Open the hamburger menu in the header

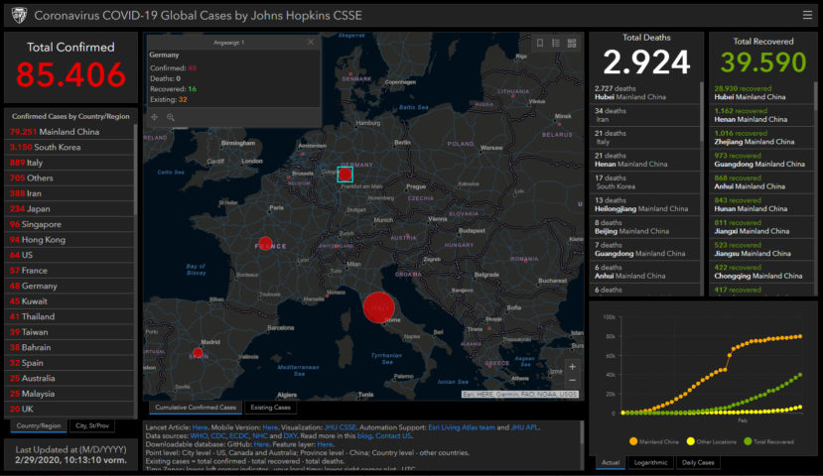(807, 15)
